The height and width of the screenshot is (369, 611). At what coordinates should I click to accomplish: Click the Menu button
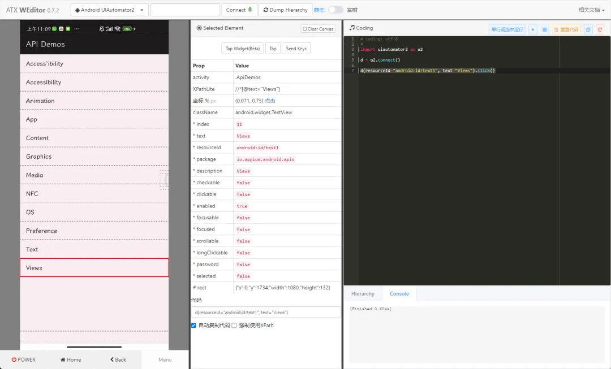pyautogui.click(x=165, y=359)
